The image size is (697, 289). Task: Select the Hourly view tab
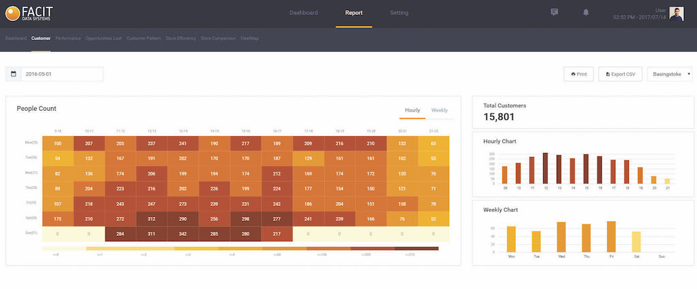click(412, 110)
